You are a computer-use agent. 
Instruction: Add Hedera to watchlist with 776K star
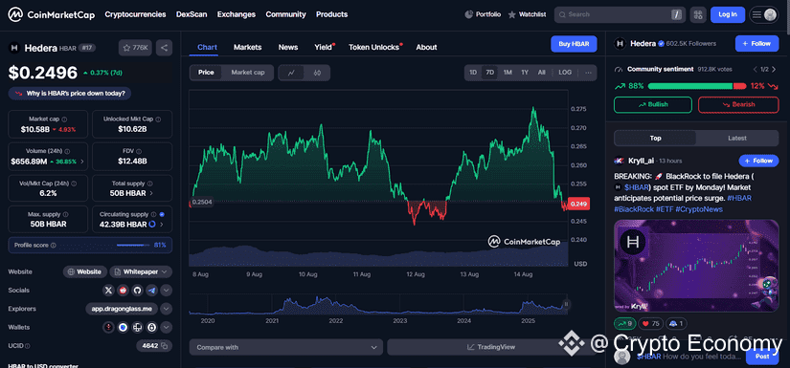coord(135,48)
